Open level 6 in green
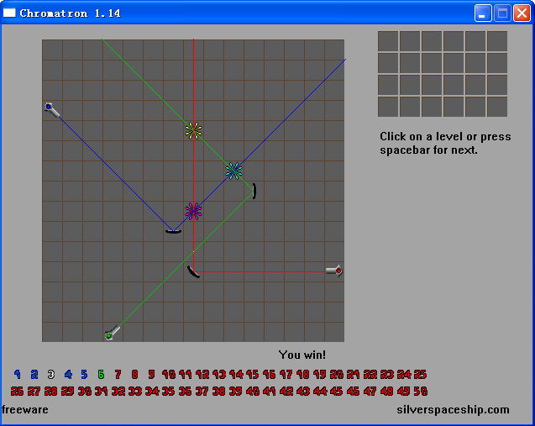Viewport: 535px width, 426px height. point(101,375)
